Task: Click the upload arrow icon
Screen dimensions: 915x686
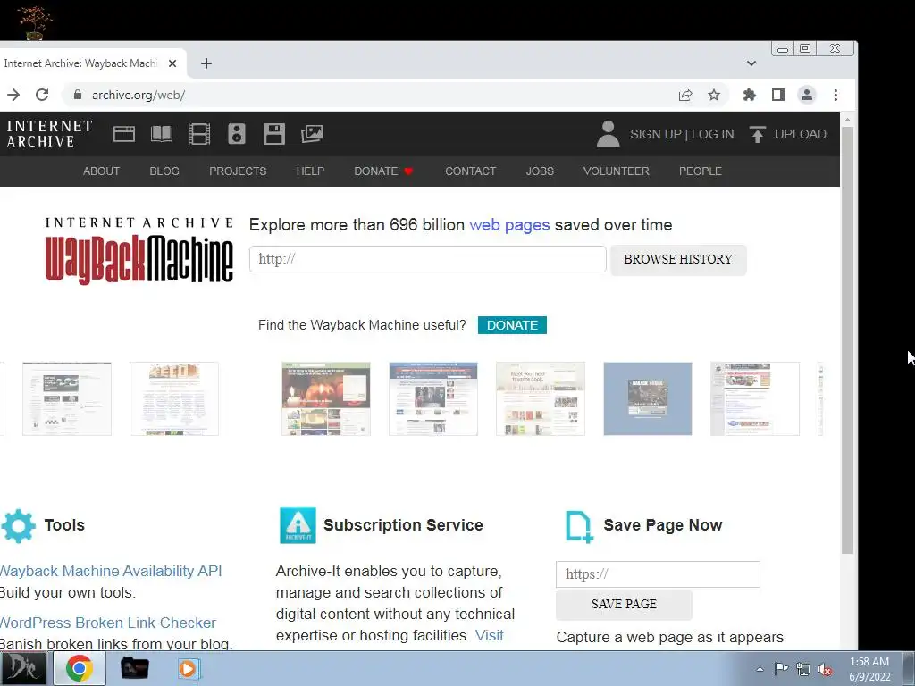Action: 758,134
